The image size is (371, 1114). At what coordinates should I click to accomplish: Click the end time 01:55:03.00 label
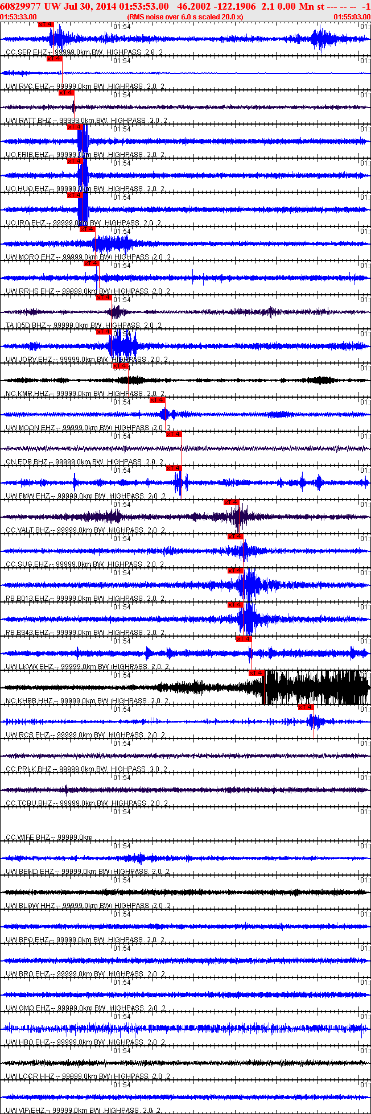[x=352, y=16]
